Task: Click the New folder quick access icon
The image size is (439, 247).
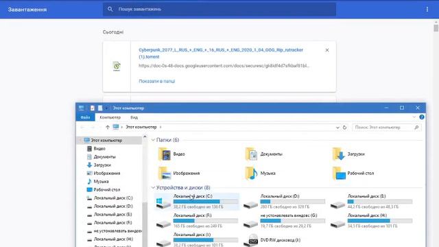Action: click(100, 108)
